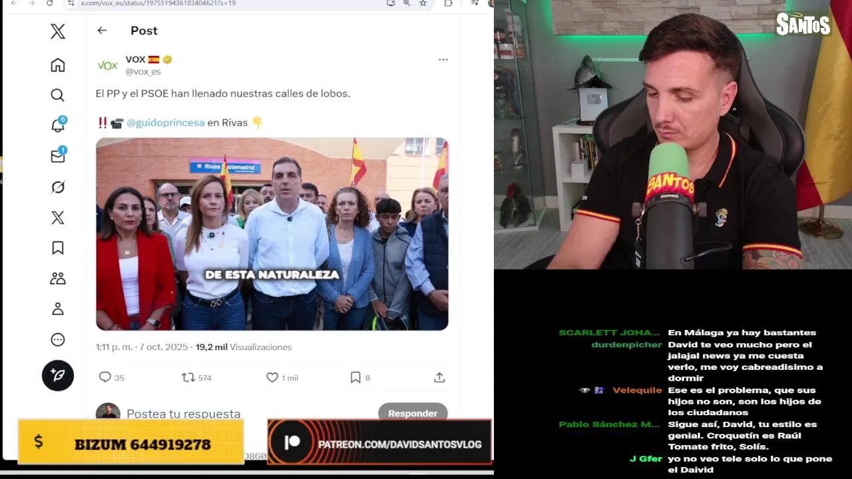Viewport: 852px width, 479px height.
Task: Open bookmarks icon in sidebar
Action: coord(58,248)
